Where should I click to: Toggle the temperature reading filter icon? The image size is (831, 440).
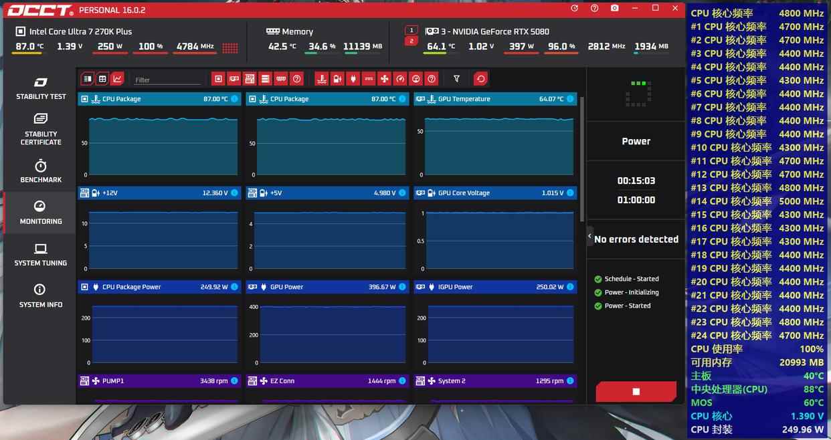point(321,79)
